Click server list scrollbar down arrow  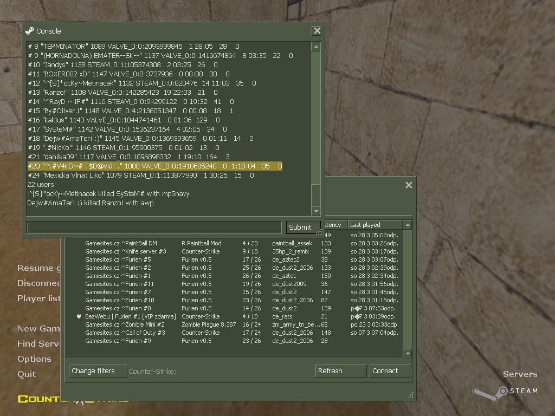pyautogui.click(x=408, y=353)
